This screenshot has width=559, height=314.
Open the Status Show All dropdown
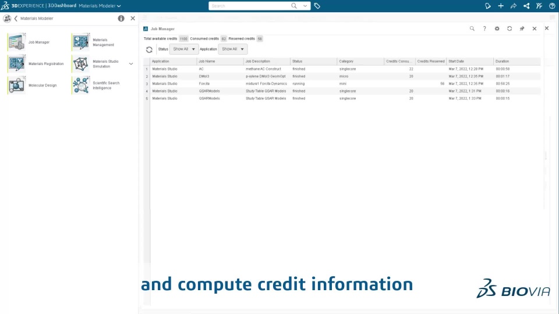184,49
